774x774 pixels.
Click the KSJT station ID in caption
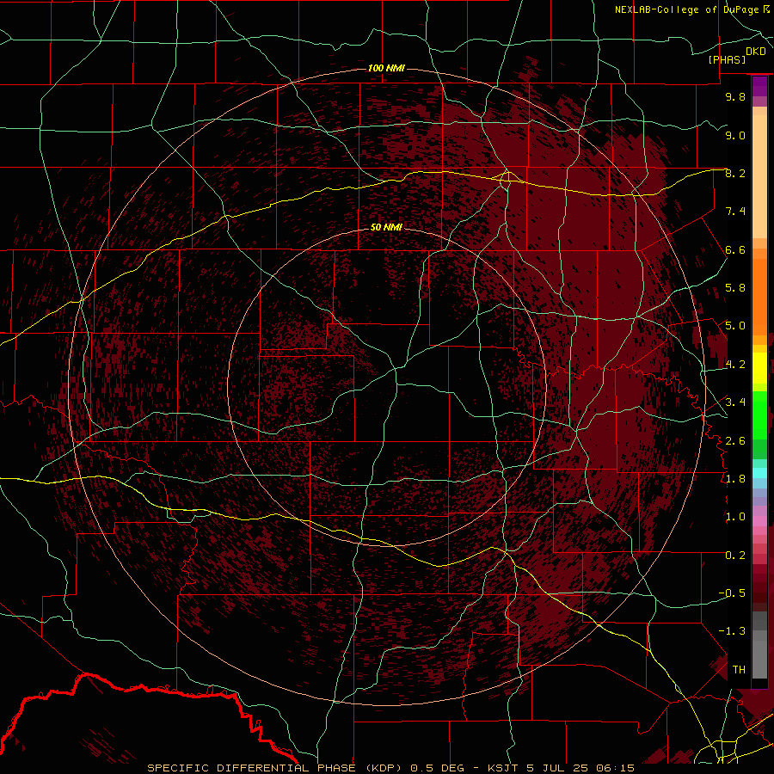pos(502,768)
